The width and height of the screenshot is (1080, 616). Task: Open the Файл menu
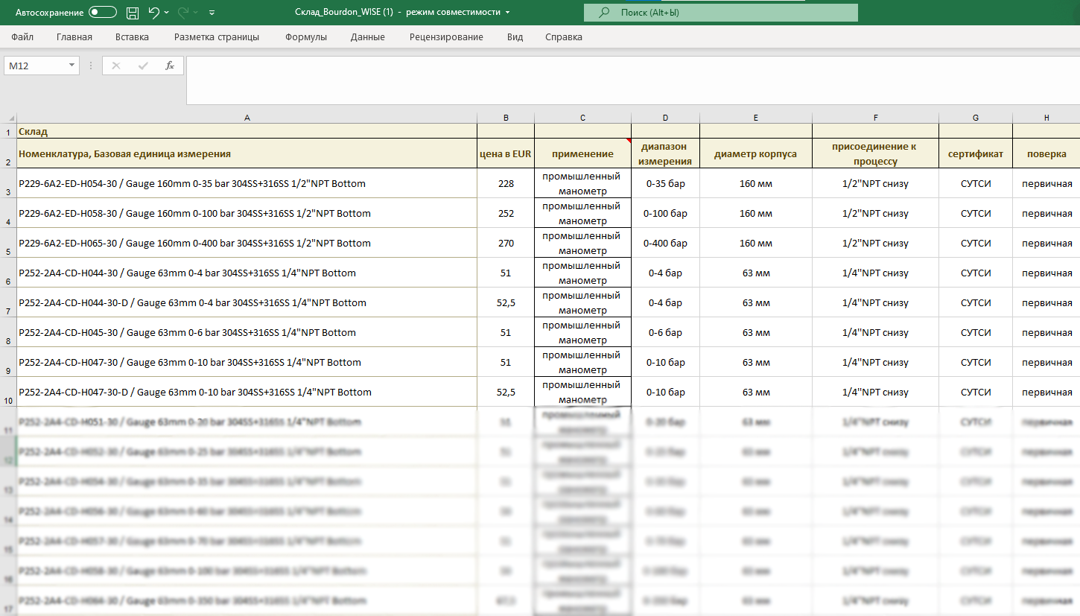click(x=22, y=37)
